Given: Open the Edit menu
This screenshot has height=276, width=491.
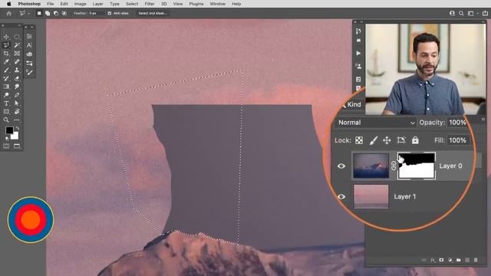Looking at the screenshot, I should pyautogui.click(x=64, y=4).
